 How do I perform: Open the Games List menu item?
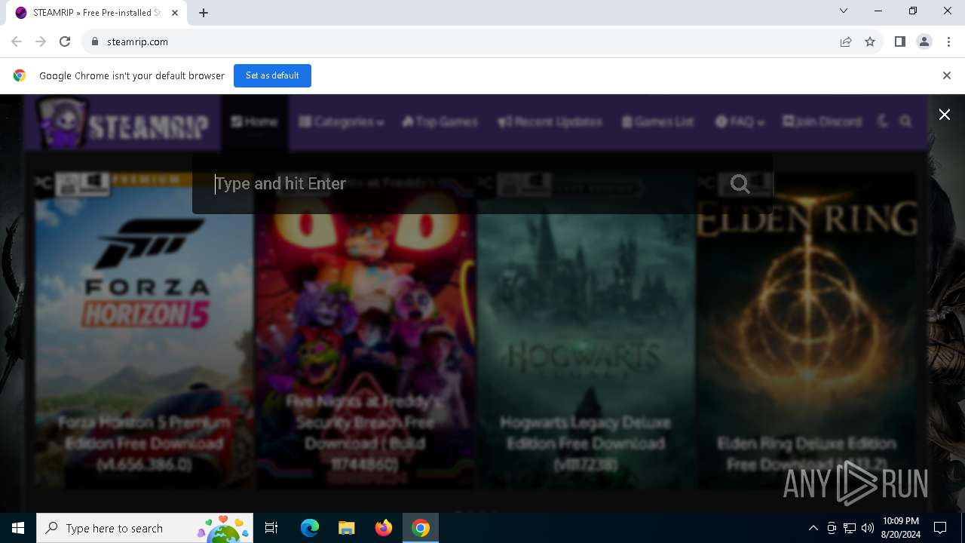coord(657,121)
